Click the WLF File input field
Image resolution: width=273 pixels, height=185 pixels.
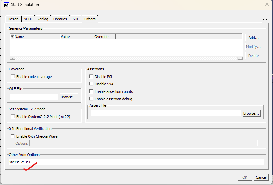[x=34, y=97]
